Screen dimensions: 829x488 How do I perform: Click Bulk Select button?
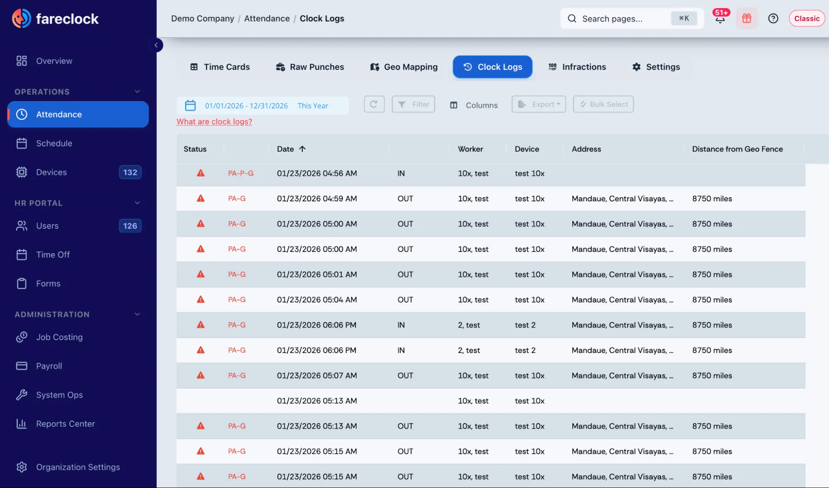(x=603, y=104)
